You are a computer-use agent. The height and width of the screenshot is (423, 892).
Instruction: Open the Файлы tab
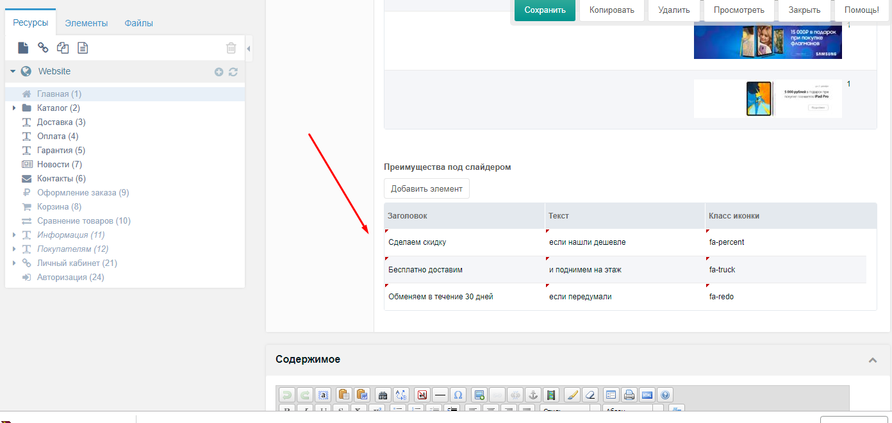point(138,23)
